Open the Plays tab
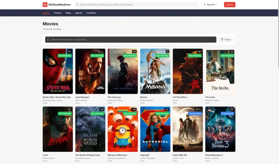The width and height of the screenshot is (279, 164). click(x=68, y=13)
